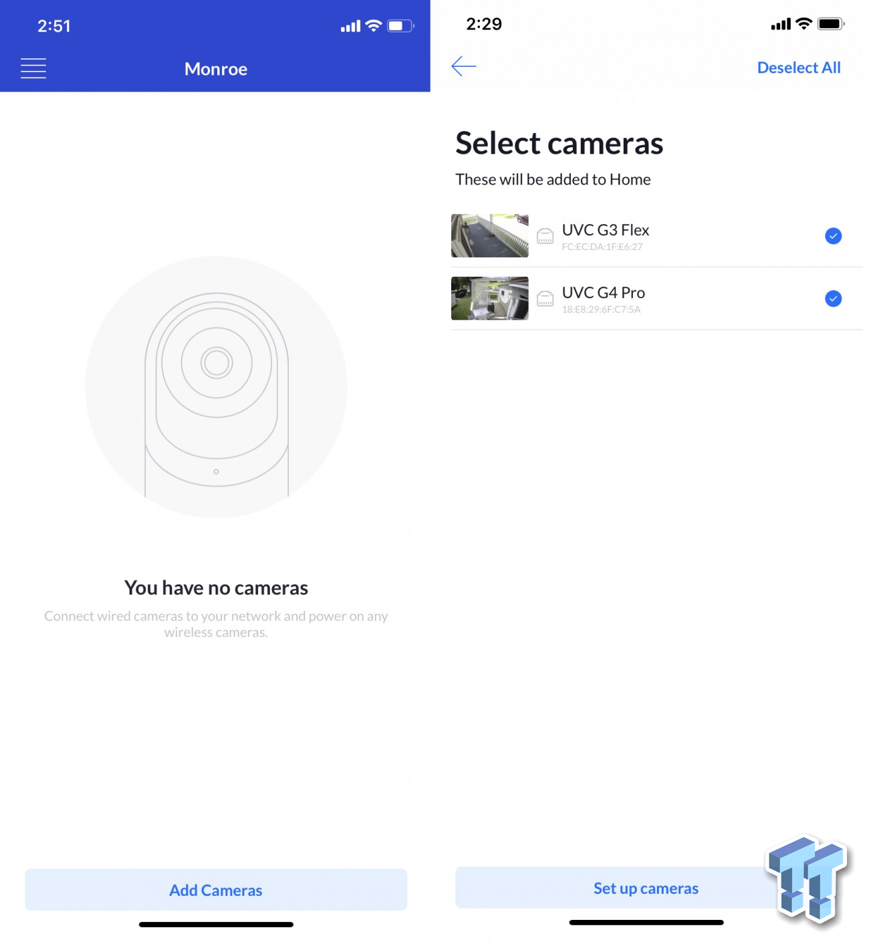
Task: Uncheck the UVC G3 Flex camera checkmark
Action: [833, 236]
